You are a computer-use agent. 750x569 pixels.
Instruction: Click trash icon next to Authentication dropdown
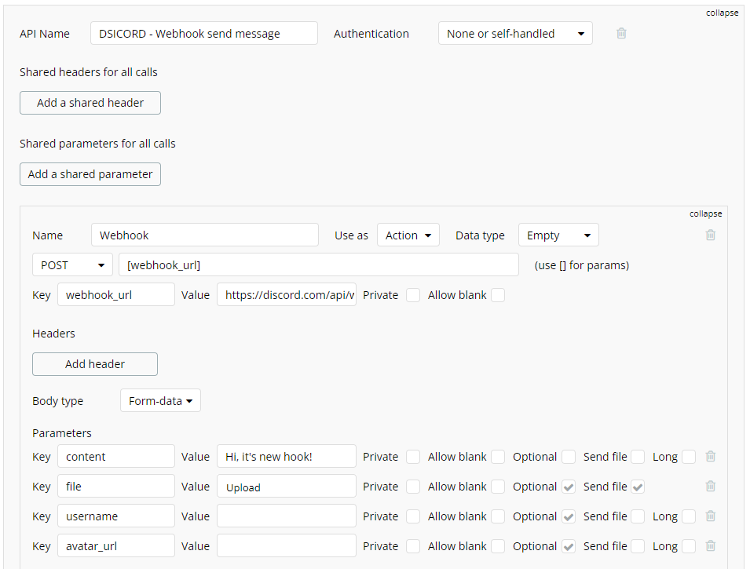(x=621, y=34)
